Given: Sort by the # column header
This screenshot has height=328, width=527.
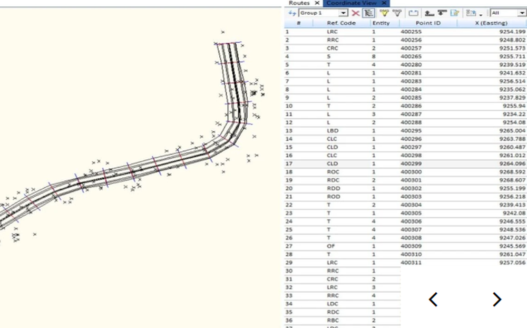Looking at the screenshot, I should pos(298,23).
